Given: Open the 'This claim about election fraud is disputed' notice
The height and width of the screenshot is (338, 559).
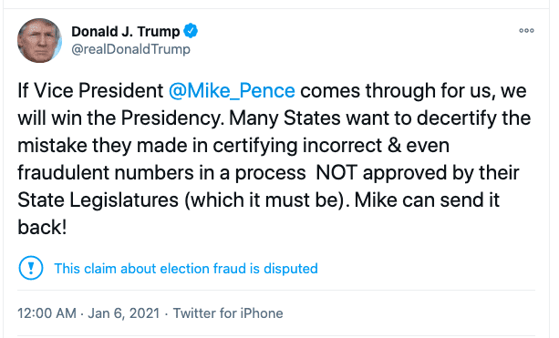Looking at the screenshot, I should tap(186, 269).
